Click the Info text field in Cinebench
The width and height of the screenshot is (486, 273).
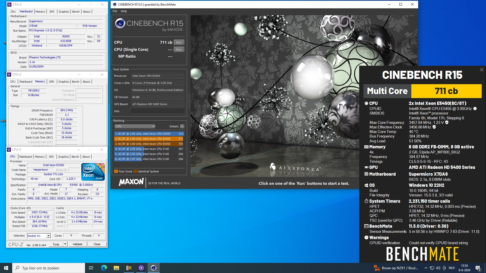[157, 111]
